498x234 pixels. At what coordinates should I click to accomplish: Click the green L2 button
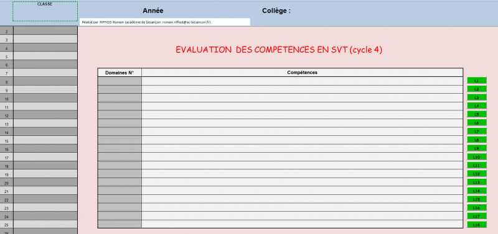point(476,89)
